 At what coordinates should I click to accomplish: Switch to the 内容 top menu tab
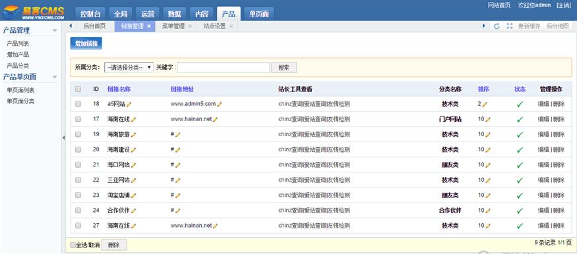(202, 14)
